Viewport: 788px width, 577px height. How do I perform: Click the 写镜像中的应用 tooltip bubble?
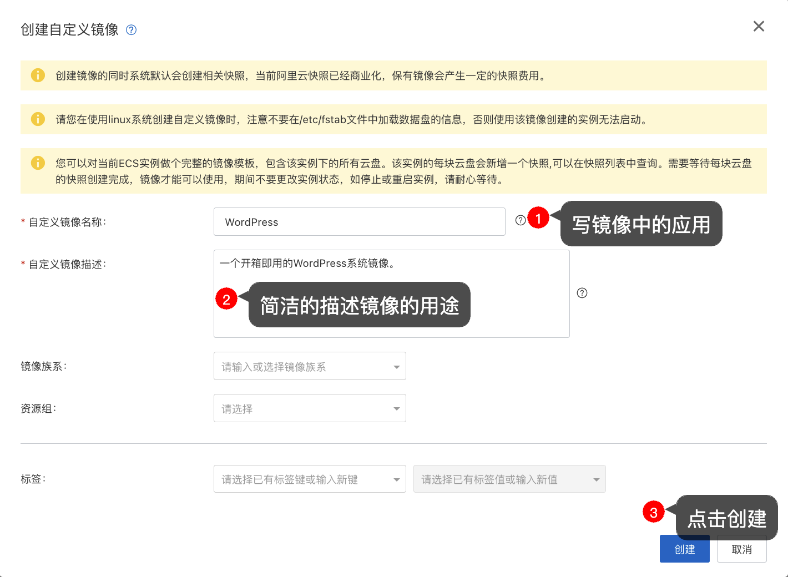[x=641, y=224]
